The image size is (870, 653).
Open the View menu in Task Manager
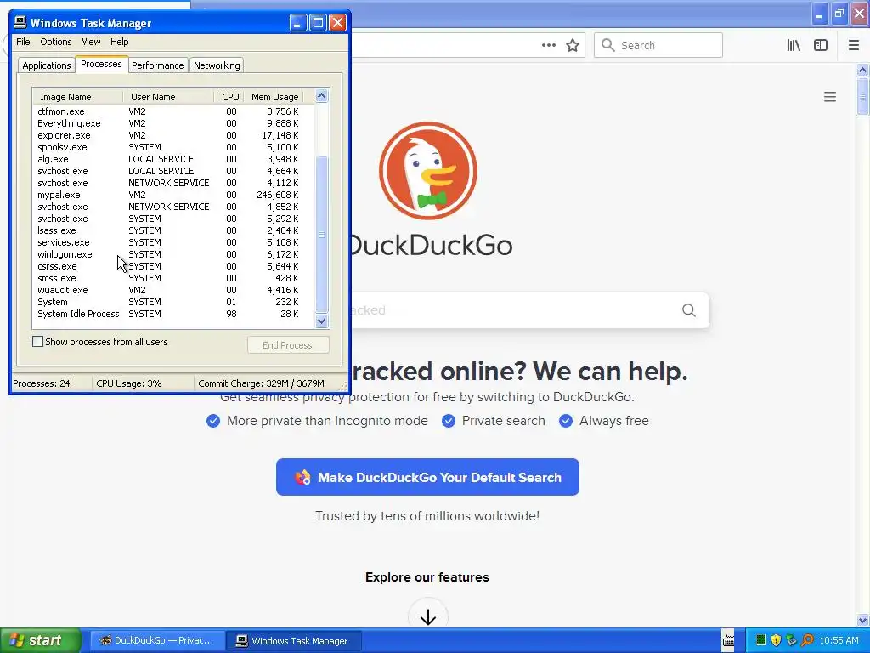click(91, 42)
